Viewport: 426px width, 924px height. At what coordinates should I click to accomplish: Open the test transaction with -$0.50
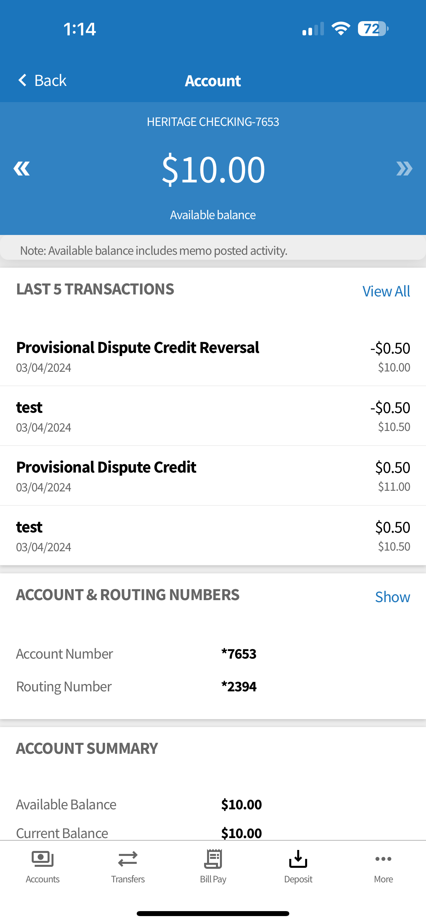point(213,416)
